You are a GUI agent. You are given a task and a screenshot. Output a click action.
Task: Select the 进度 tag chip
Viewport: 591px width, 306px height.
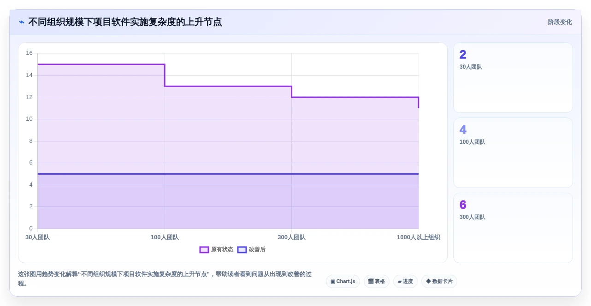coord(405,282)
